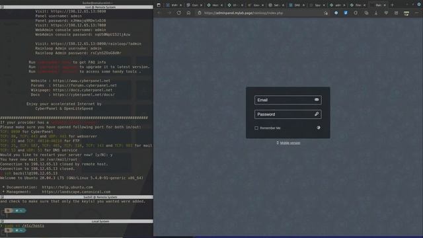
Task: Click the pane icon left of Local System title
Action: tap(2, 221)
